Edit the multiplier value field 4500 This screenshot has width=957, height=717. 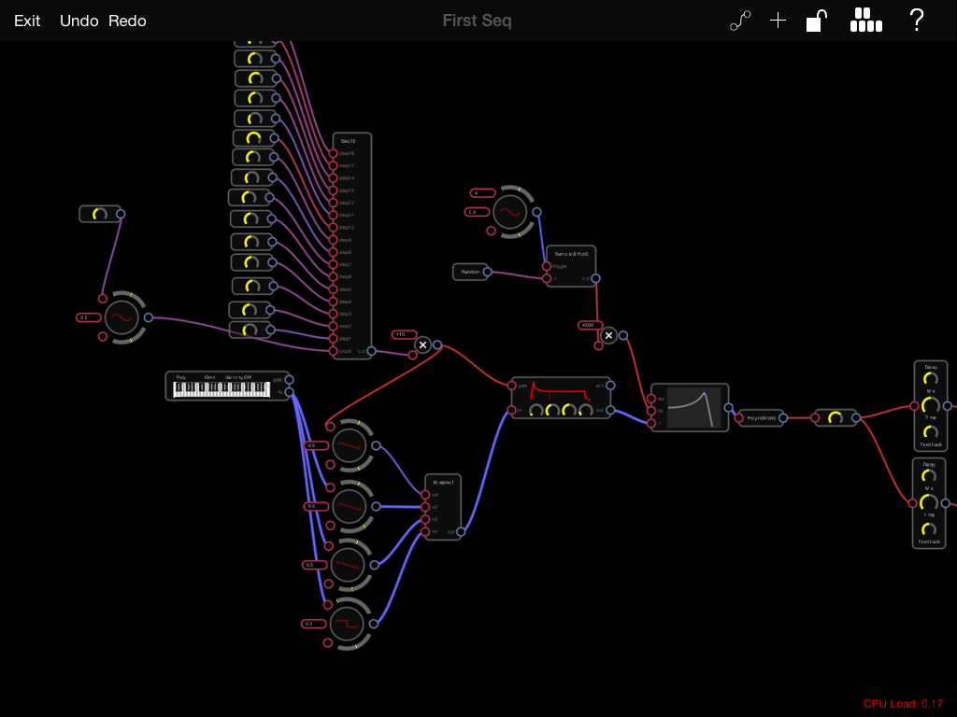coord(591,325)
